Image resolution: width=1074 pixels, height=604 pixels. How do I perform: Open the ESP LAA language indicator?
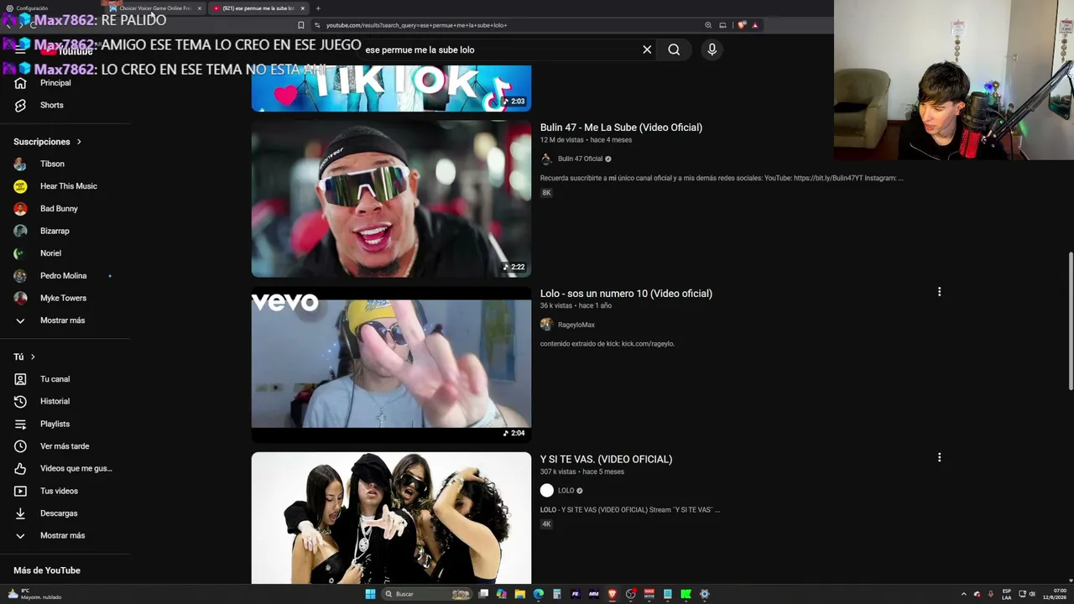pos(1007,594)
